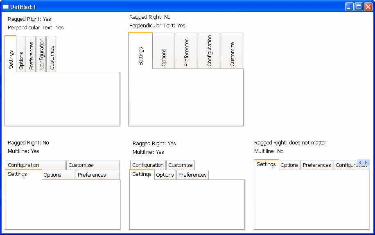
Task: Open the wide Customize tab in the stretched multiline group
Action: click(93, 165)
